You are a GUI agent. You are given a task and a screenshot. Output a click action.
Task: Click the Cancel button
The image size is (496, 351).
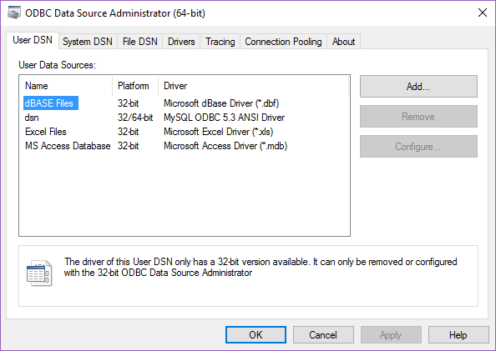pyautogui.click(x=323, y=335)
